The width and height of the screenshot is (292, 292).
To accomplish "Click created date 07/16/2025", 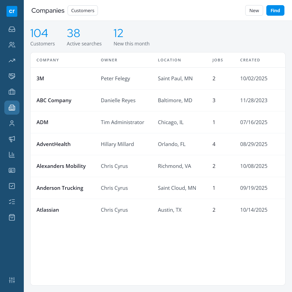I will [254, 122].
